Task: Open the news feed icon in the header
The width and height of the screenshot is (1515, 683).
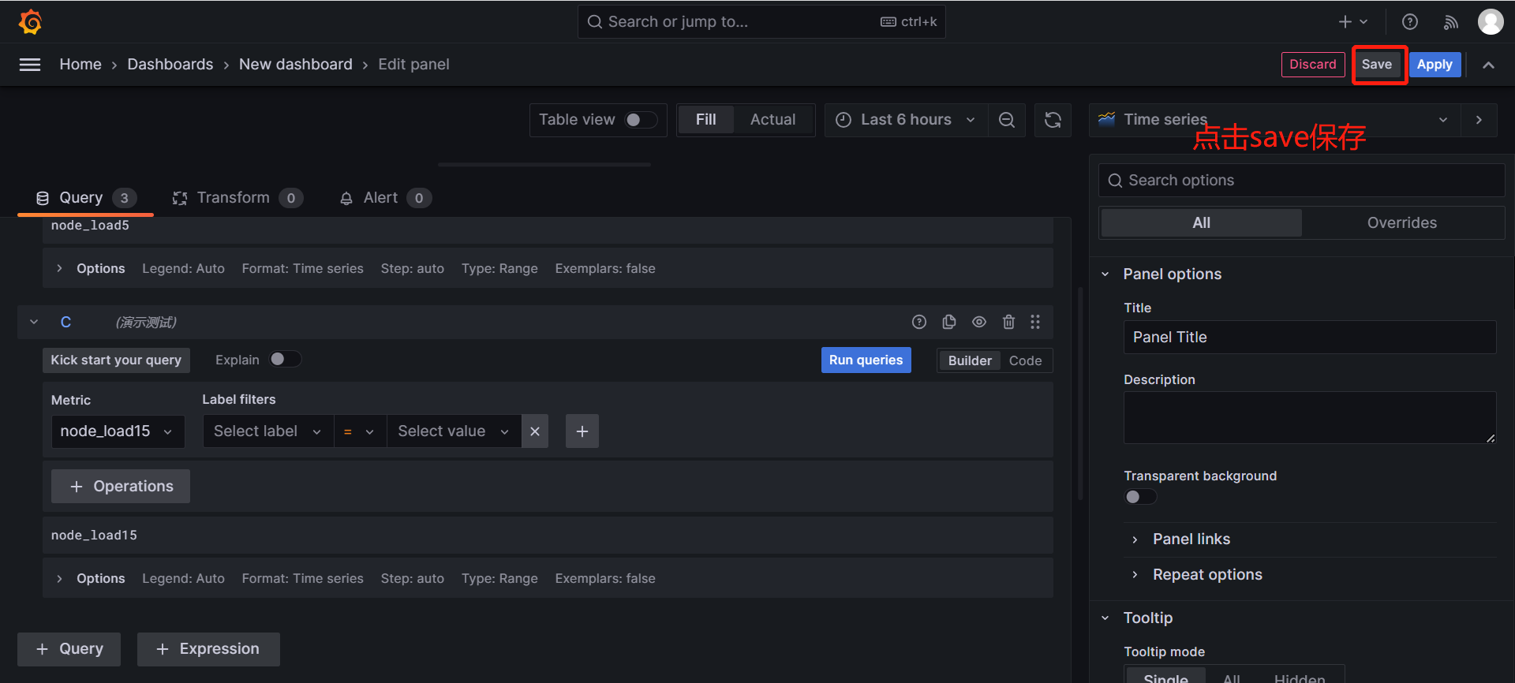Action: tap(1450, 22)
